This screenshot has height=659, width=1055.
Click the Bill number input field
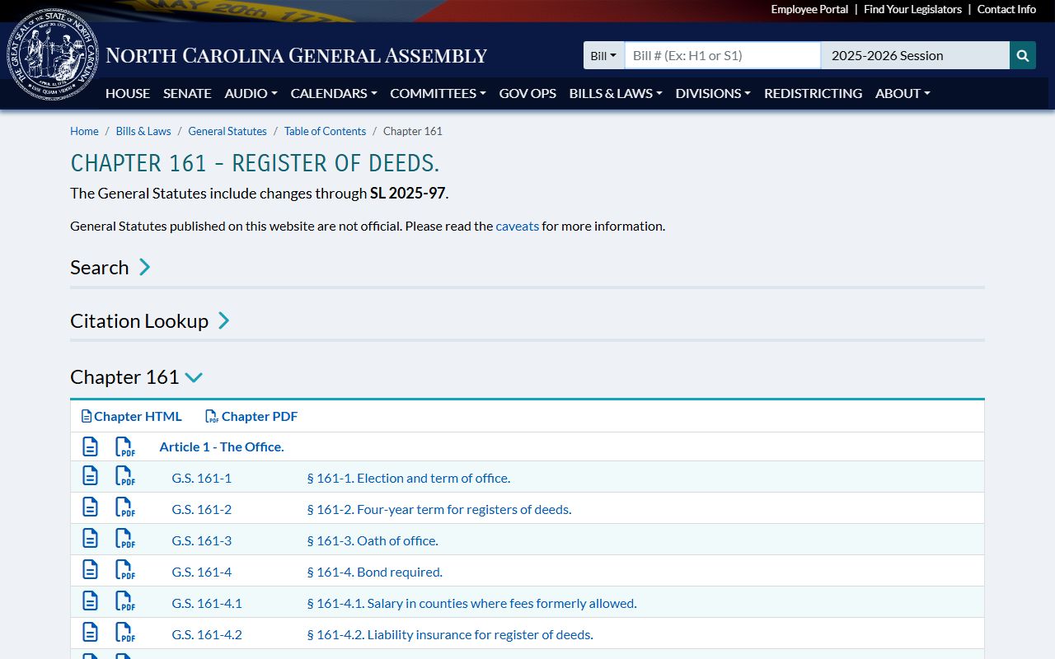pos(722,55)
